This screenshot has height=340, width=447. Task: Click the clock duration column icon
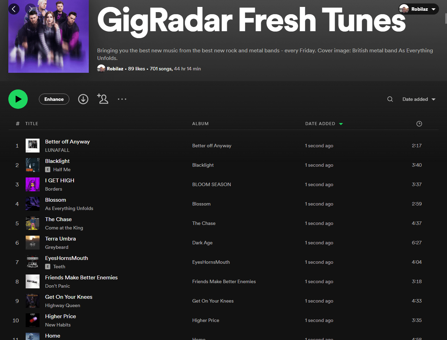point(419,124)
